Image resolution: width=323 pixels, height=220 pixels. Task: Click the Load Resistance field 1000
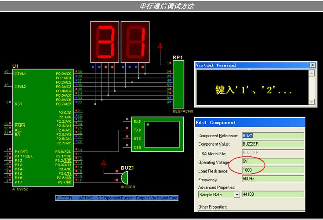point(273,170)
